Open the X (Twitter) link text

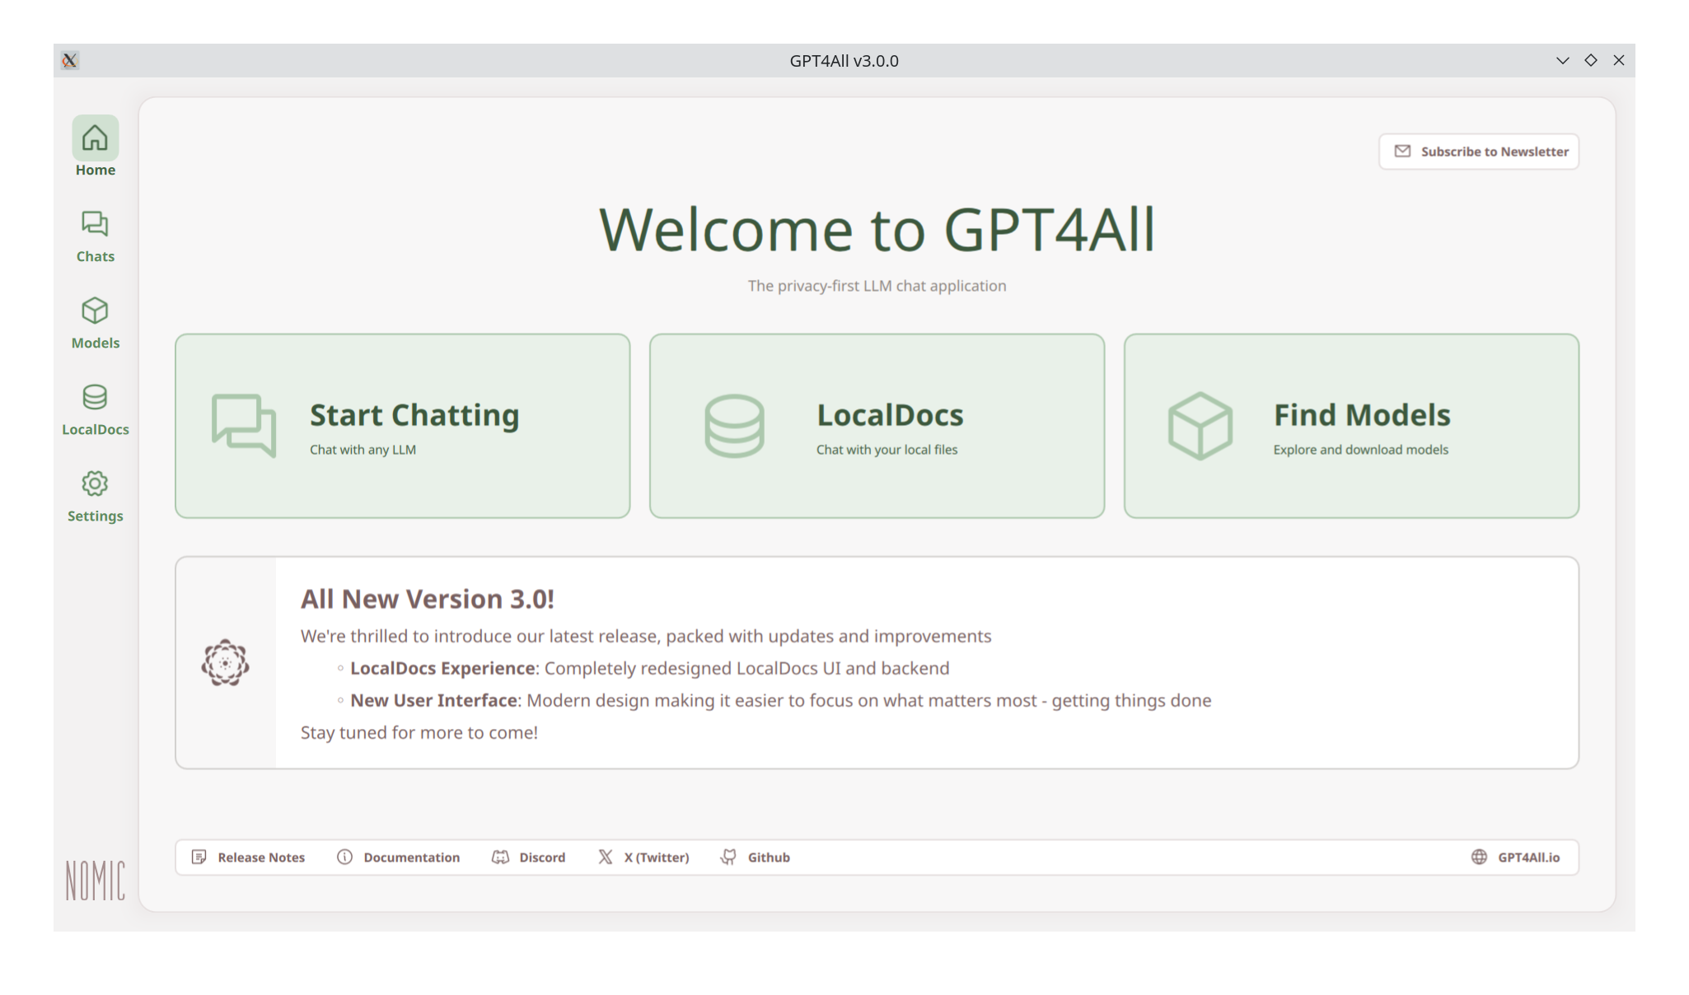657,857
